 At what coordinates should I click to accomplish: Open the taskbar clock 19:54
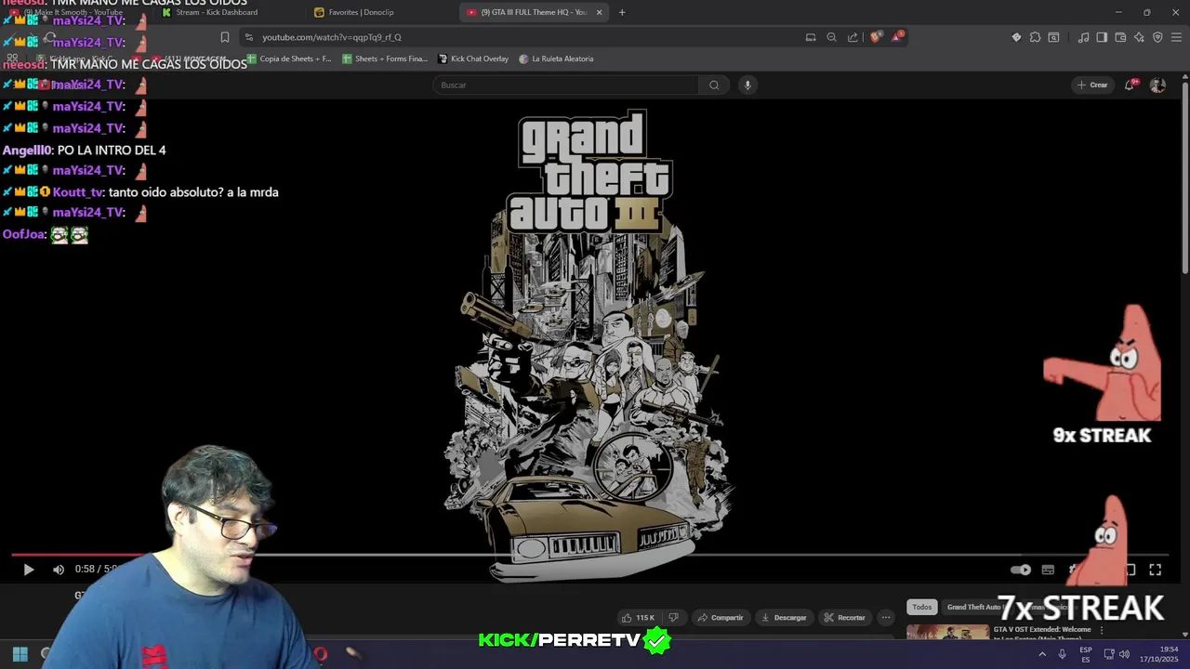[x=1160, y=654]
